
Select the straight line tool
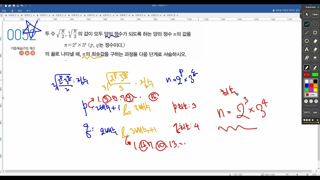pyautogui.click(x=307, y=32)
